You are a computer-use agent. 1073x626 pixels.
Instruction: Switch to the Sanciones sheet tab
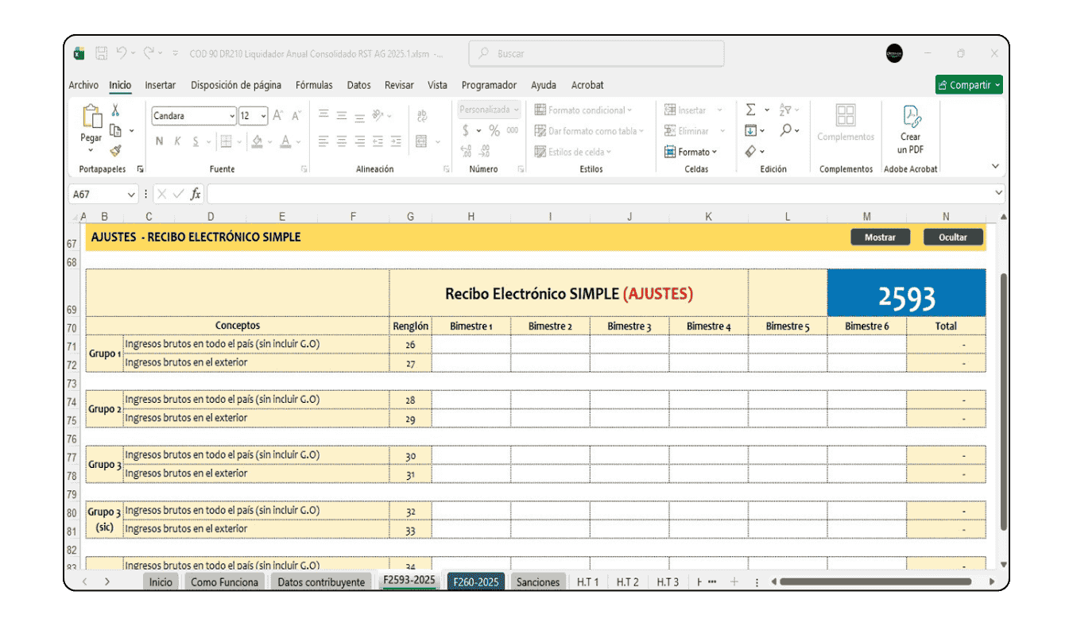coord(538,582)
